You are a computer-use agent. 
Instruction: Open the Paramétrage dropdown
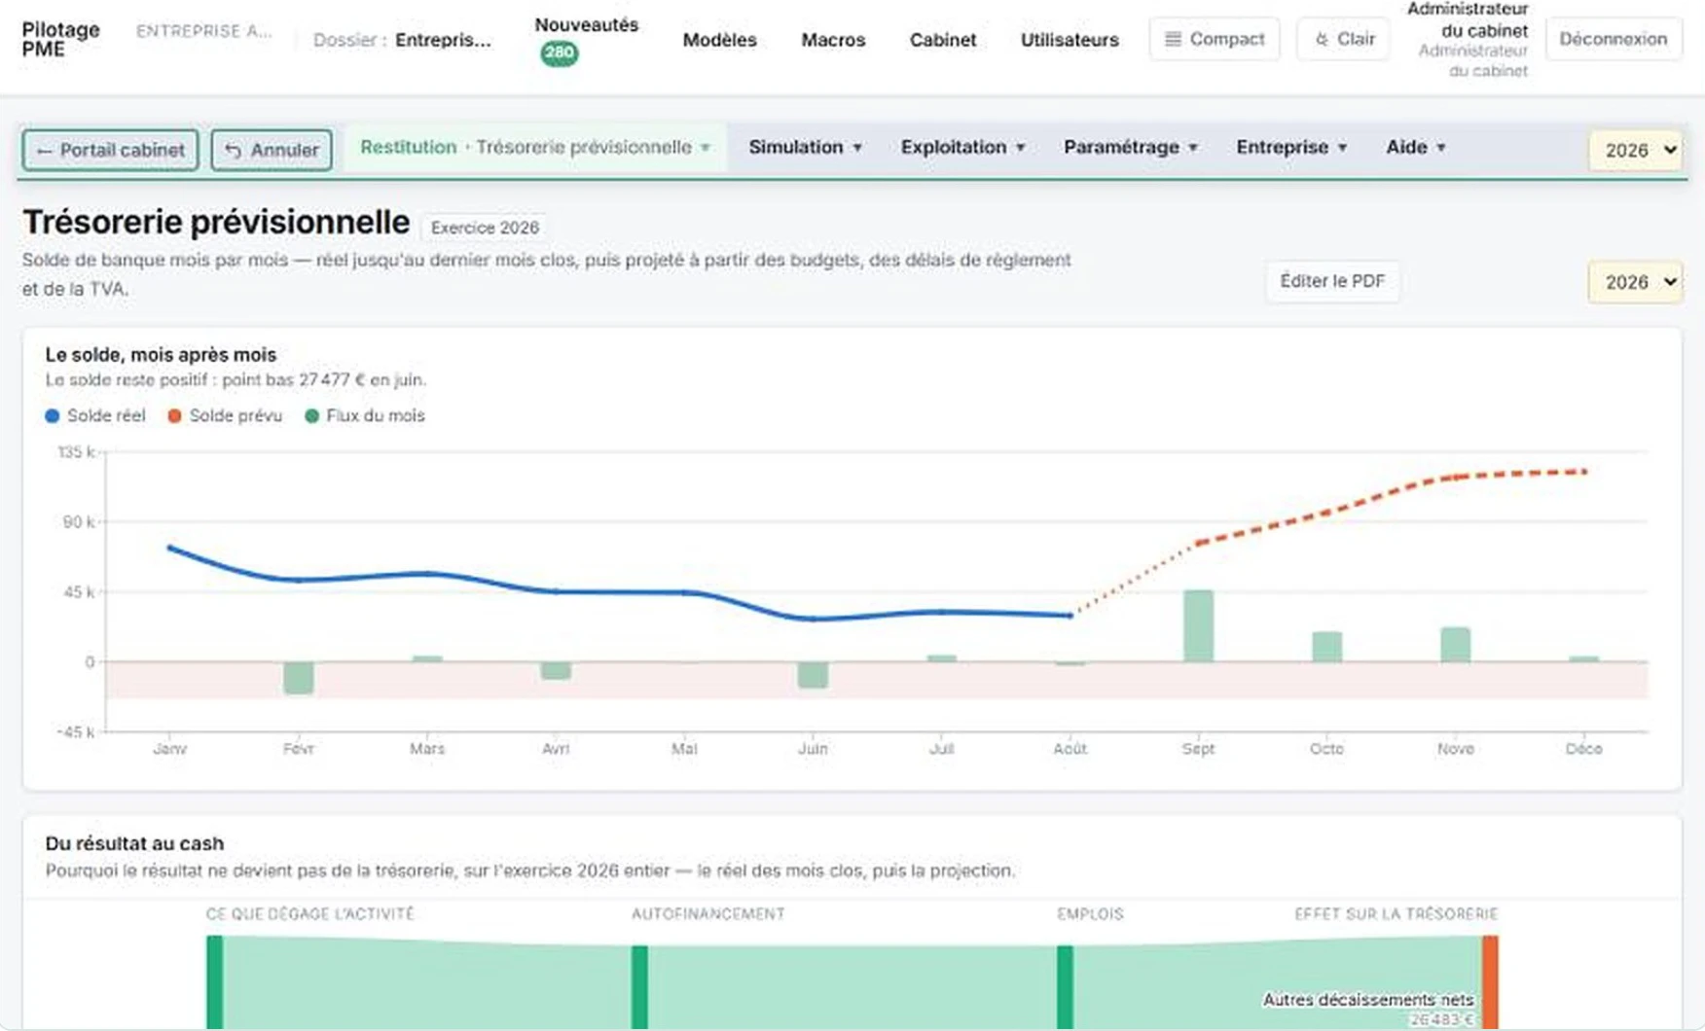tap(1130, 148)
